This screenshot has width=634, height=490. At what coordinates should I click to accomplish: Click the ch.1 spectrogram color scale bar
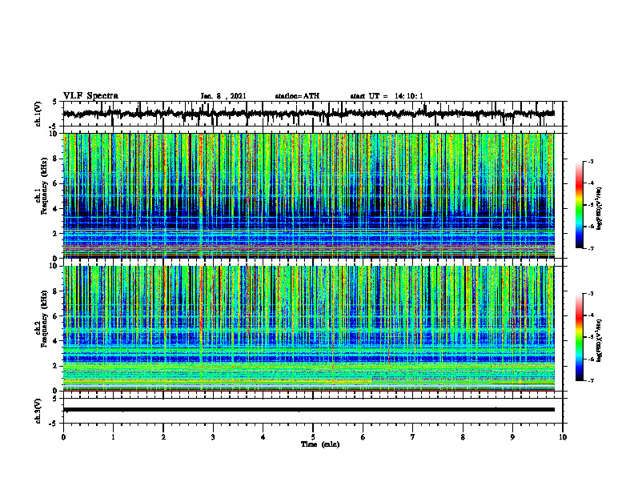[x=579, y=205]
